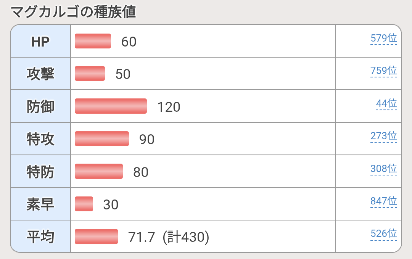
Task: Click the red bar for 防御 stat
Action: 111,106
